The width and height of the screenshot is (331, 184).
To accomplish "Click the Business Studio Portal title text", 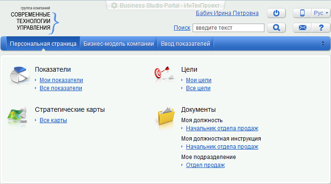I will click(170, 6).
